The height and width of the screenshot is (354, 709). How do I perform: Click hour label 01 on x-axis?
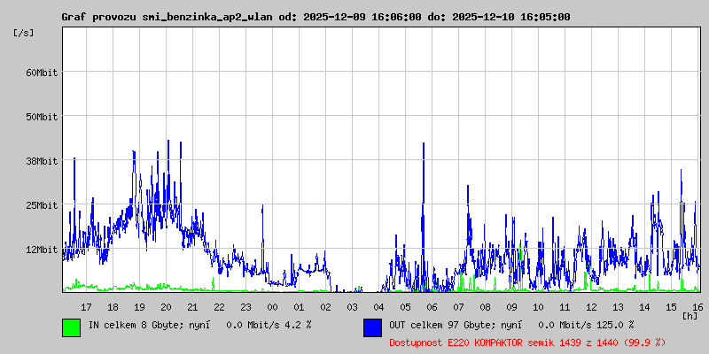coord(299,307)
